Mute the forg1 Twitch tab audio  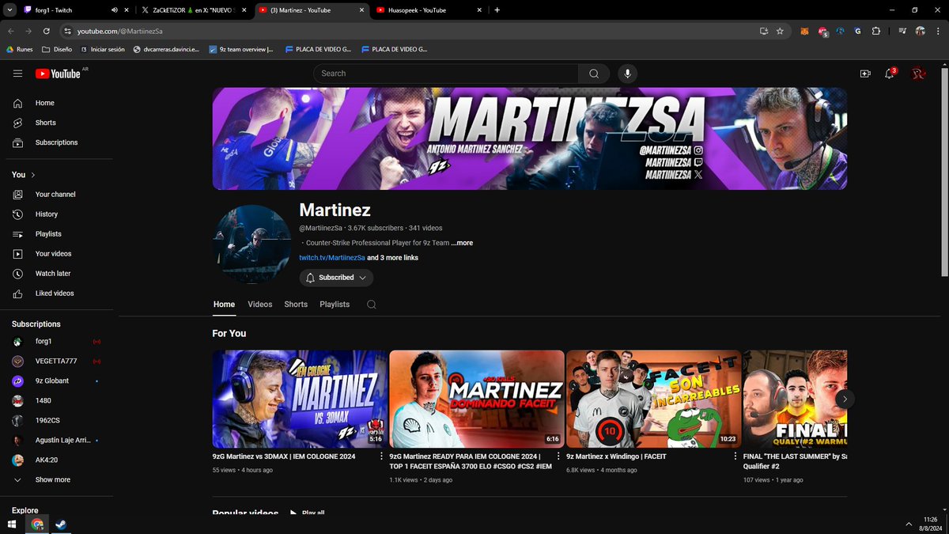(115, 10)
